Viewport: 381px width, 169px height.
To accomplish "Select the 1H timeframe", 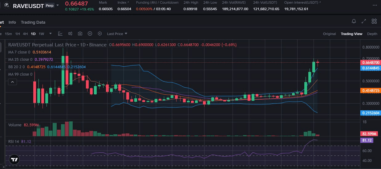I will 18,34.
